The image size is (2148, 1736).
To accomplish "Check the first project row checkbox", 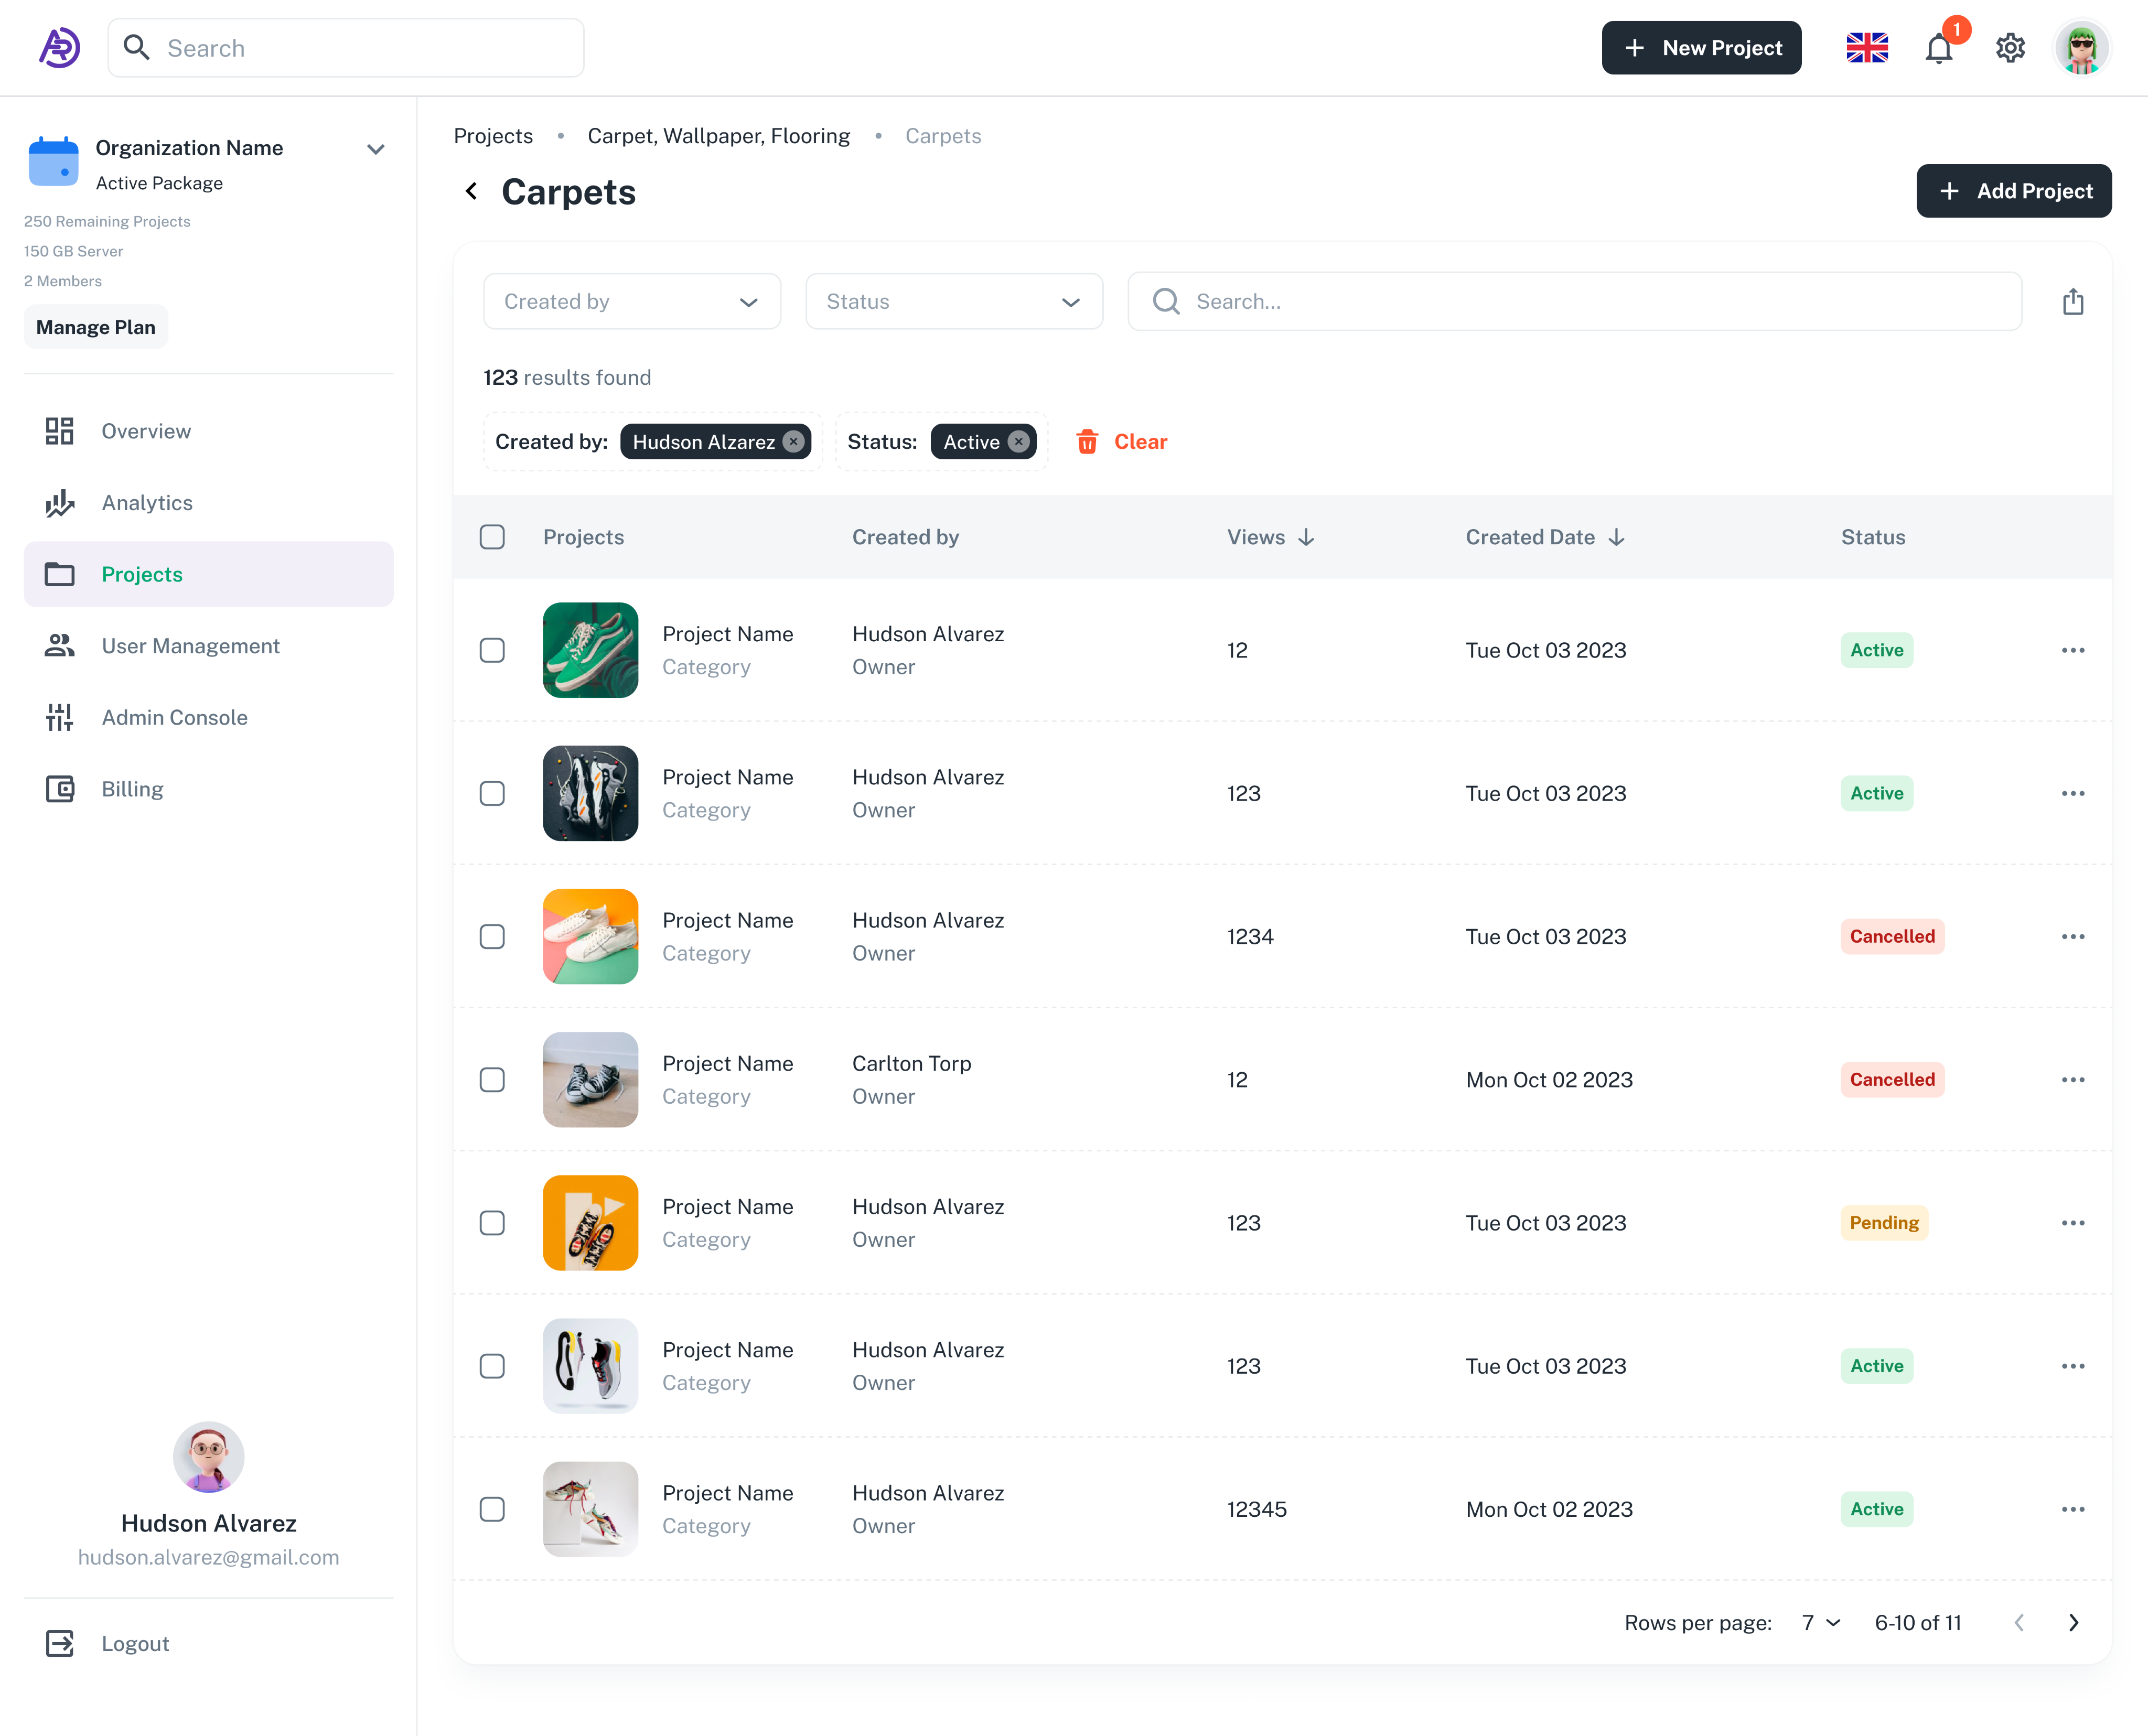I will pos(492,651).
